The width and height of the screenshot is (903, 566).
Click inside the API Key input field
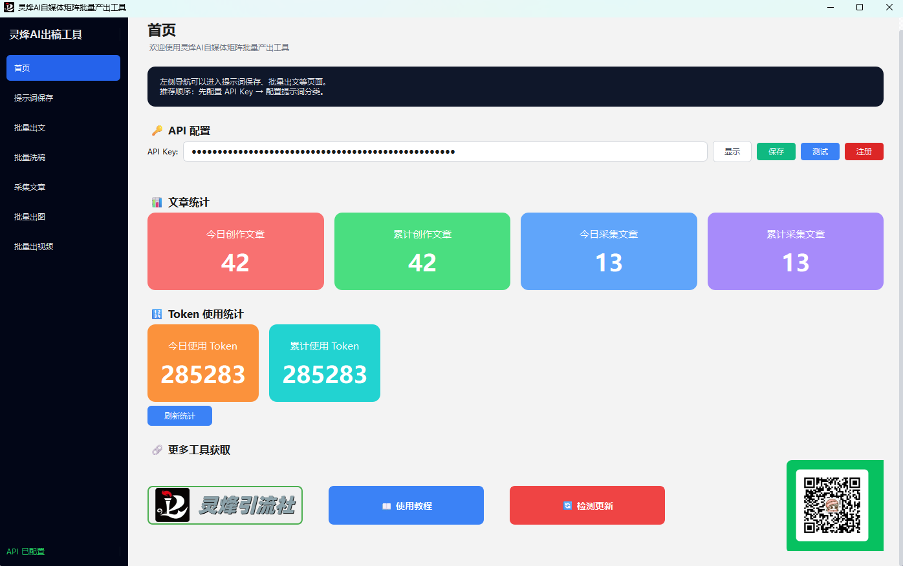(x=445, y=151)
